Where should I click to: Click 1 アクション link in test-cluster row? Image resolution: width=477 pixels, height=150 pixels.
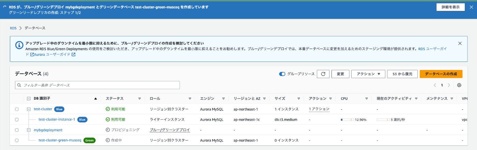319,109
